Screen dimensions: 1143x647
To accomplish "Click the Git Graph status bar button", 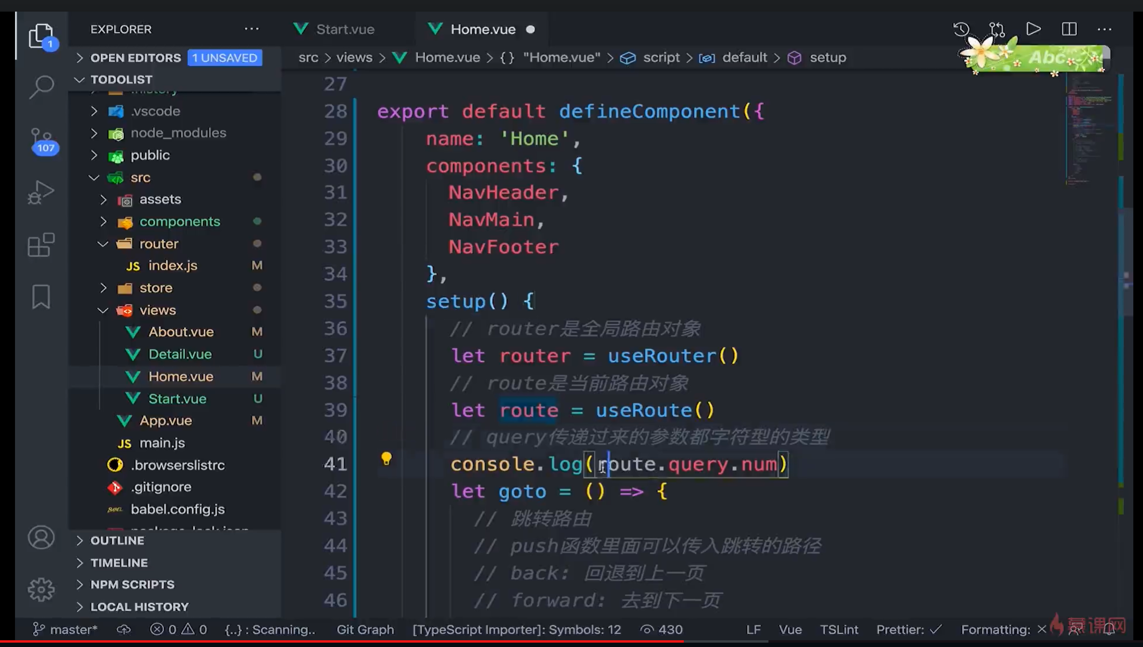I will 365,630.
